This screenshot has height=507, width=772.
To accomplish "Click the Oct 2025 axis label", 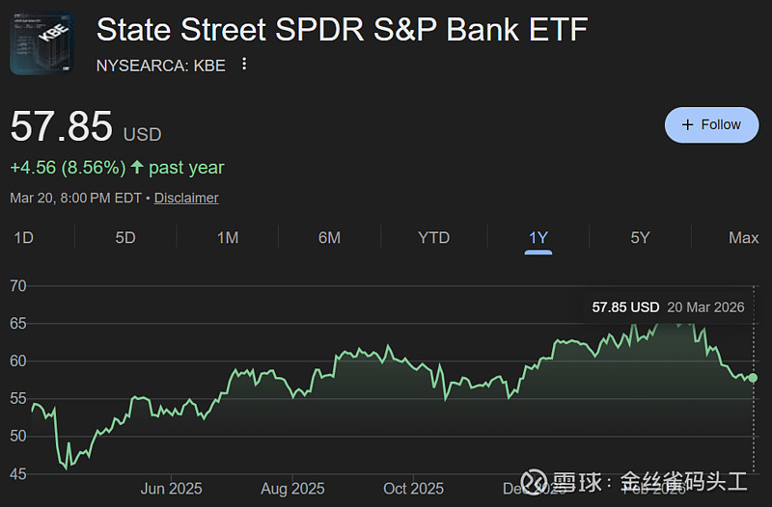I will click(x=413, y=489).
